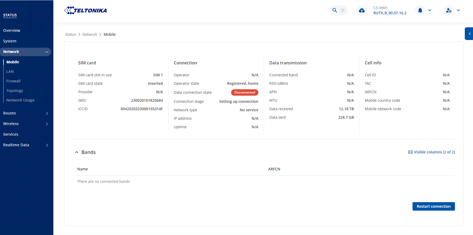Click the blue side panel arrow tab

[469, 34]
